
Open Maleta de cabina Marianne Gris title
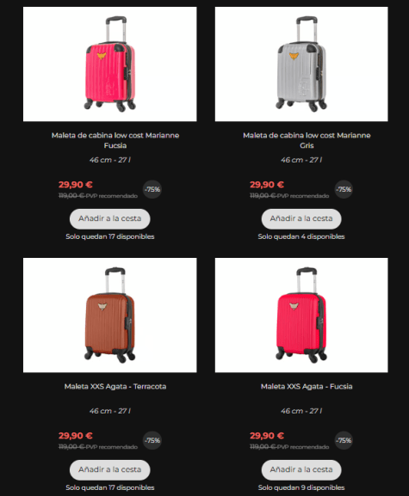tap(307, 140)
